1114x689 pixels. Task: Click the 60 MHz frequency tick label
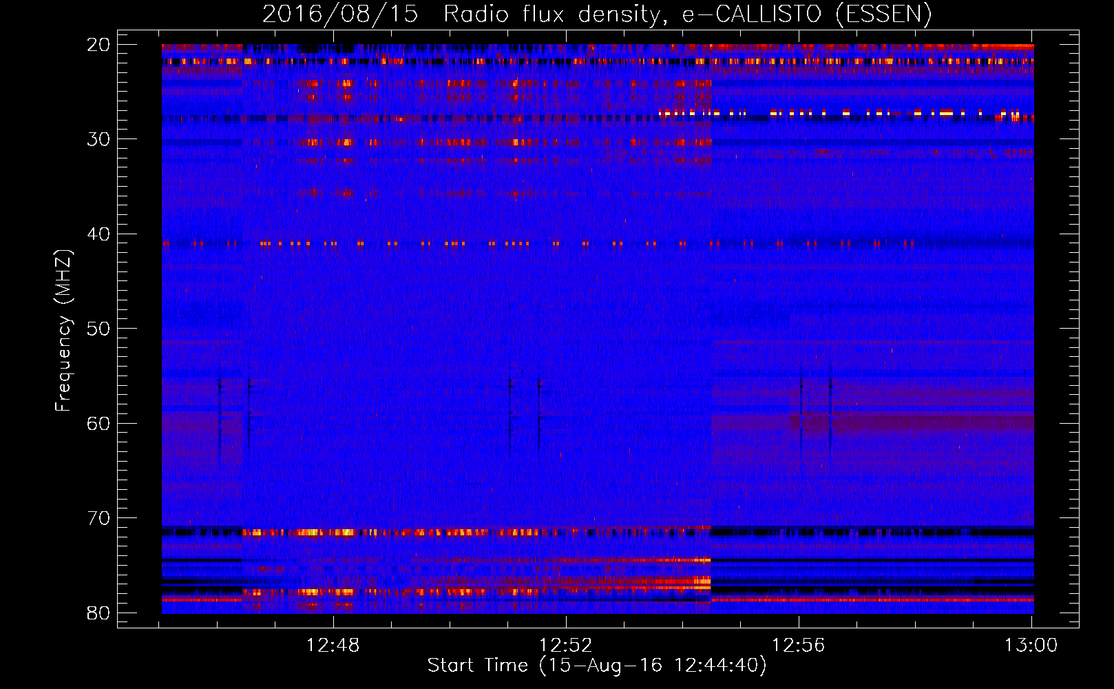tap(98, 423)
